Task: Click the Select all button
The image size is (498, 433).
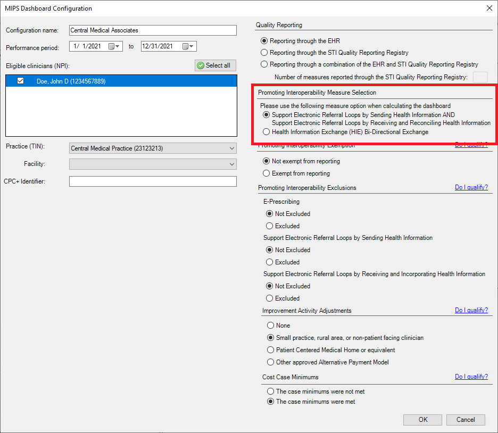Action: [215, 65]
